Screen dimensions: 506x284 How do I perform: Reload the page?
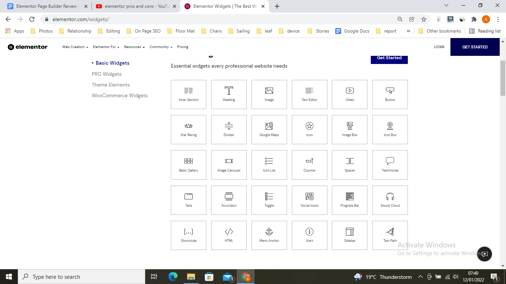pyautogui.click(x=32, y=19)
